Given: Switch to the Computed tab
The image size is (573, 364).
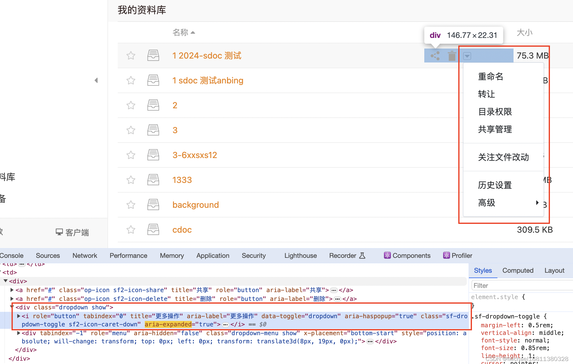Looking at the screenshot, I should click(x=518, y=270).
